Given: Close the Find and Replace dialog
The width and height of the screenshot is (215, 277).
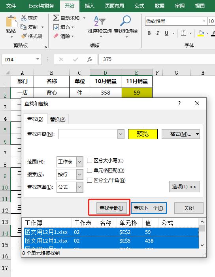Looking at the screenshot, I should pyautogui.click(x=197, y=103).
